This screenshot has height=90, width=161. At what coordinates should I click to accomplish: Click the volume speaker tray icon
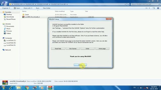[141, 88]
